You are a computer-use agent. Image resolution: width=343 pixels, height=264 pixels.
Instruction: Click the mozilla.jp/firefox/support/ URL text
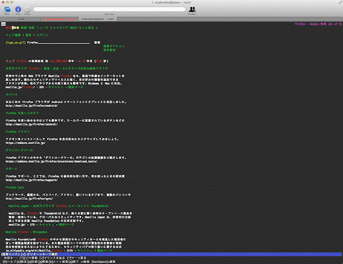pos(32,180)
